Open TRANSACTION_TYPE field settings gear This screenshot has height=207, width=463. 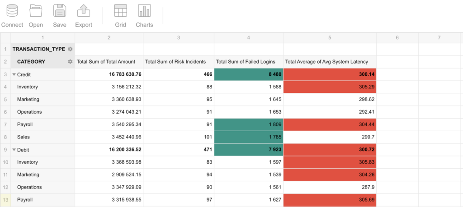coord(70,49)
